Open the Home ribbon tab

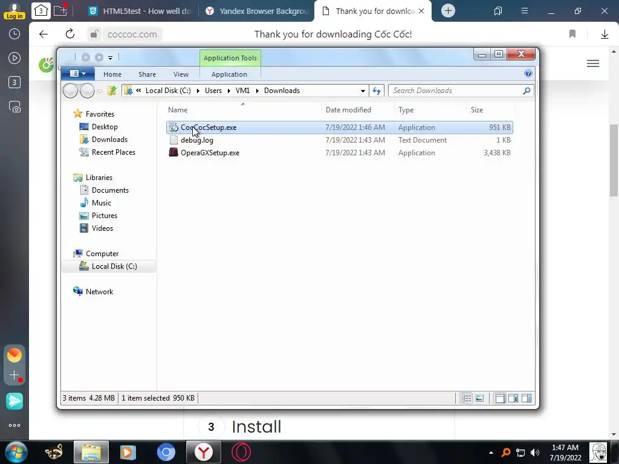tap(112, 74)
